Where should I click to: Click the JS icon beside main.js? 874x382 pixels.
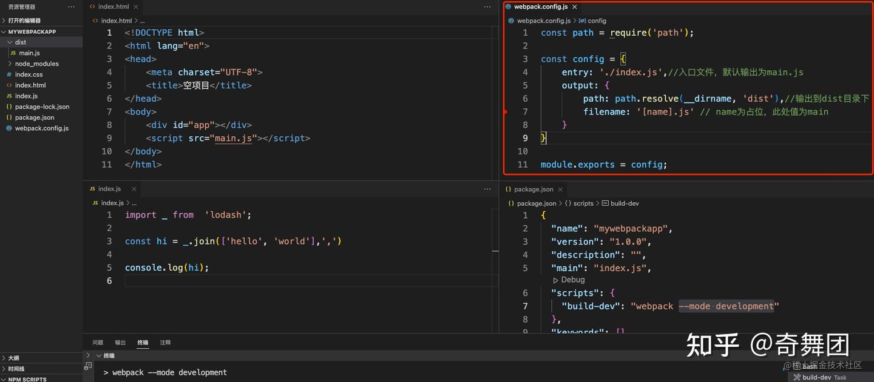click(13, 53)
